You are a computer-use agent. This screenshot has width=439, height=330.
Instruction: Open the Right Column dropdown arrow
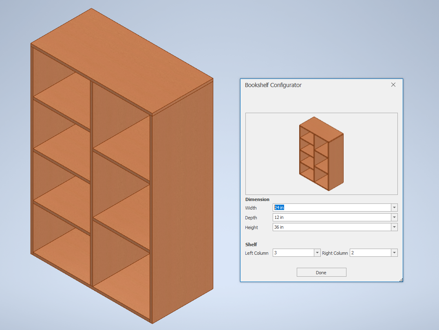click(394, 253)
